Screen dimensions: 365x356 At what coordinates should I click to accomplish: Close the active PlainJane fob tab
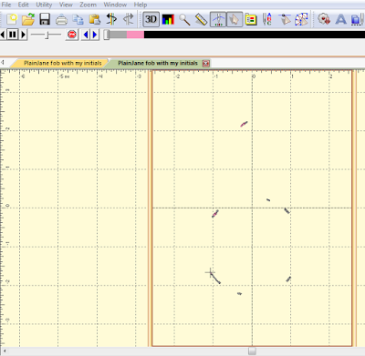[206, 63]
